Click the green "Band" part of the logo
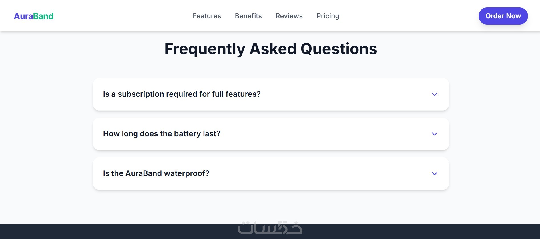Image resolution: width=540 pixels, height=239 pixels. coord(43,16)
